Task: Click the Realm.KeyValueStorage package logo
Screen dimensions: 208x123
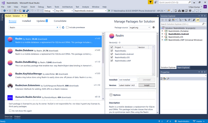Action: (x=10, y=74)
